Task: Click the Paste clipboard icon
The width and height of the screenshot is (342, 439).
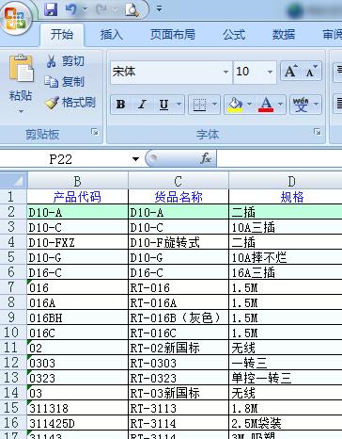Action: click(x=22, y=68)
